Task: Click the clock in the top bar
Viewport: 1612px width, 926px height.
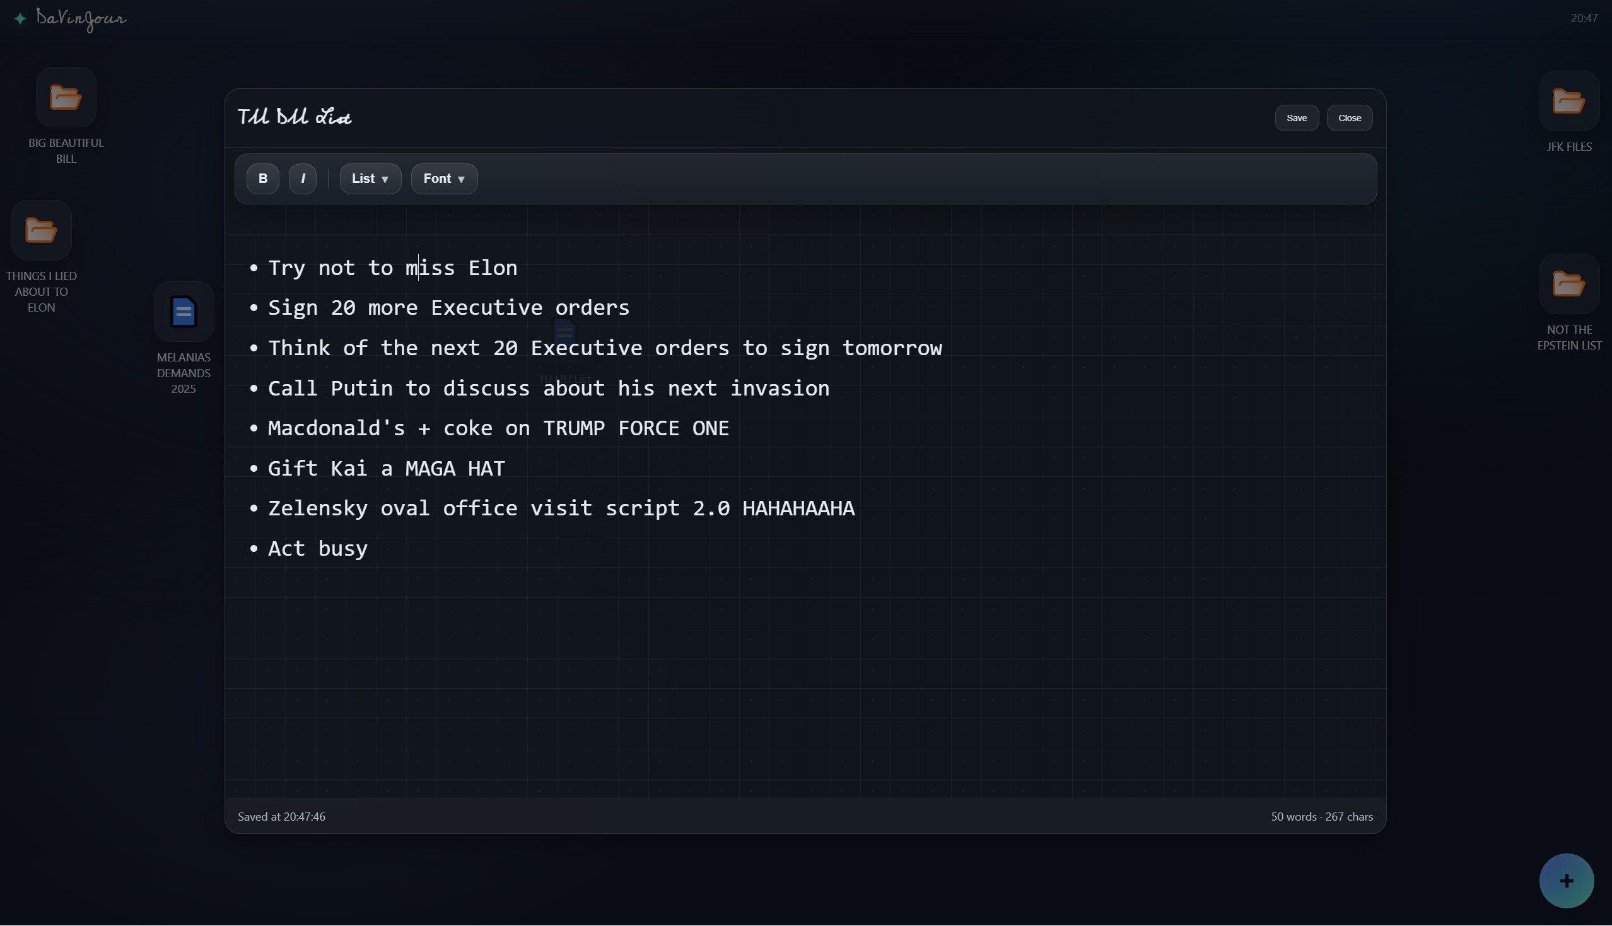Action: point(1584,18)
